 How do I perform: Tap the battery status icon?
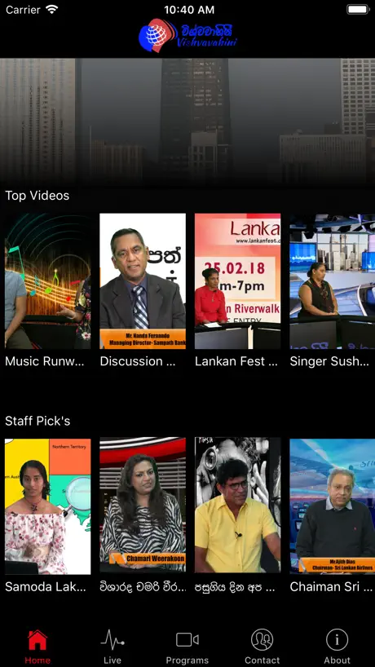[x=358, y=9]
